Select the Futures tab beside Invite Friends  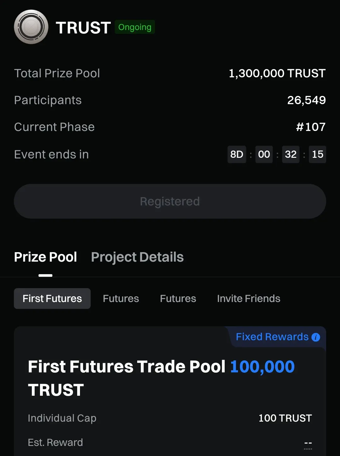coord(178,299)
